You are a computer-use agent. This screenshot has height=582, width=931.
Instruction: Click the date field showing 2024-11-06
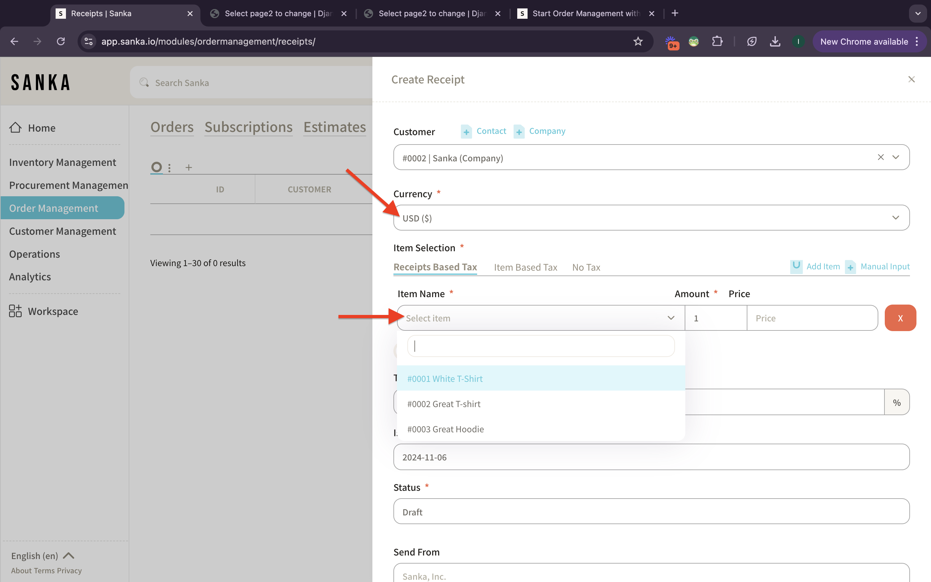pyautogui.click(x=651, y=457)
